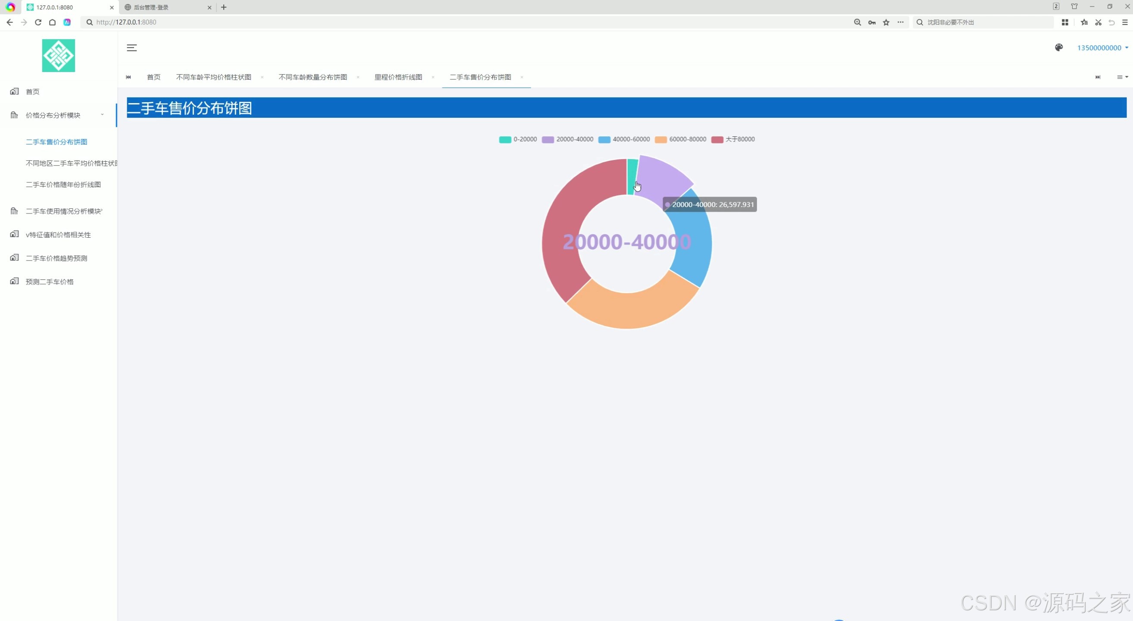1133x621 pixels.
Task: Toggle the 40000-60000 legend series
Action: (624, 139)
